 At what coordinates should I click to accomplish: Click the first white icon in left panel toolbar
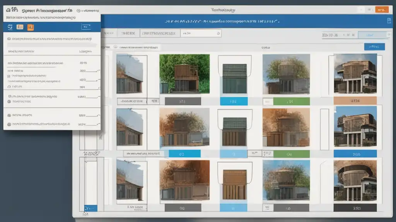[10, 27]
